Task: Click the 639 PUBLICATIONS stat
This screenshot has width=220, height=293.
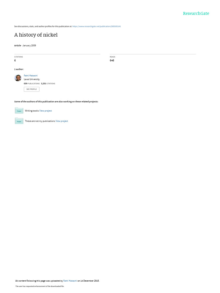Action: point(32,83)
